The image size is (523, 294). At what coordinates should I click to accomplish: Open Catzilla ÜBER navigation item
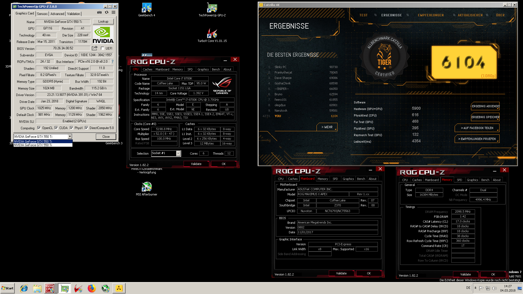[x=500, y=15]
